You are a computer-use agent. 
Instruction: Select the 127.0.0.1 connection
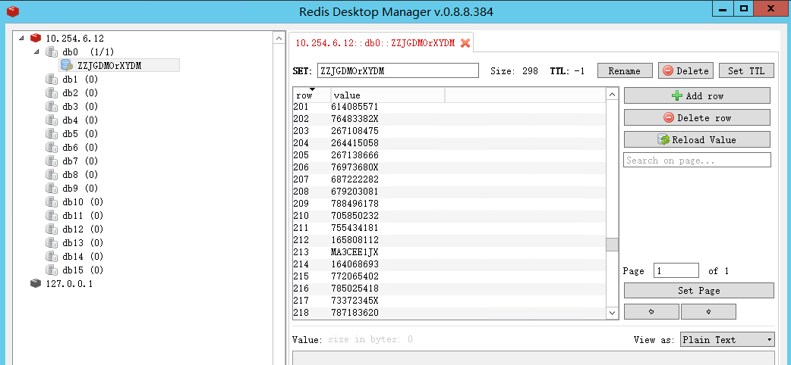point(69,283)
